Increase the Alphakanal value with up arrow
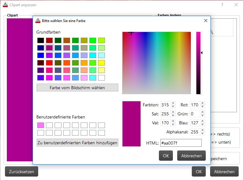This screenshot has width=243, height=180. click(202, 130)
